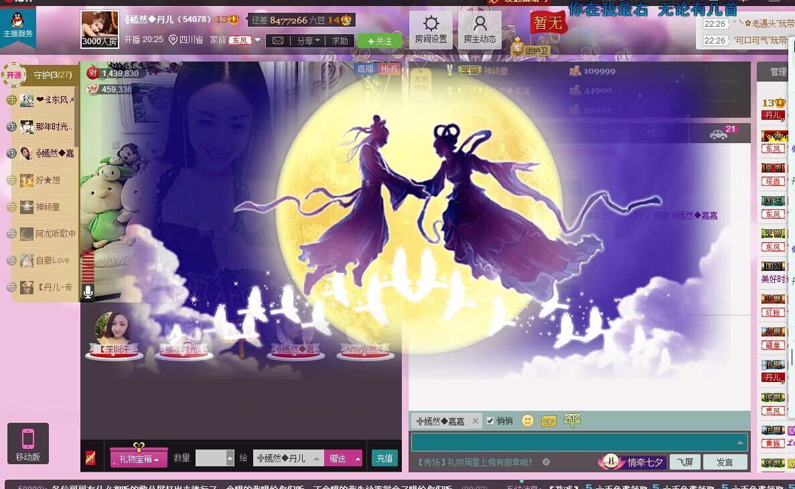
Task: Select guardian 神顽童 in the guardian list
Action: [x=45, y=207]
